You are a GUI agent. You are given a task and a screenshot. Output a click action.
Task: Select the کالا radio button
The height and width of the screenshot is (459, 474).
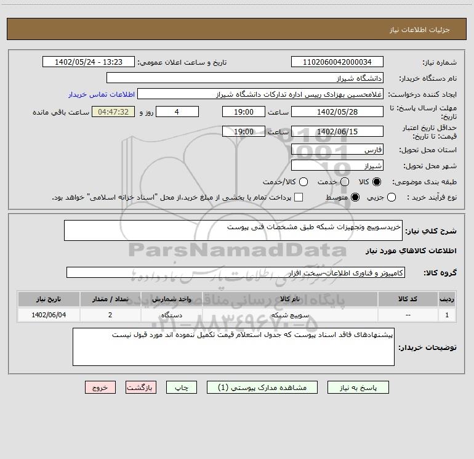coord(377,182)
